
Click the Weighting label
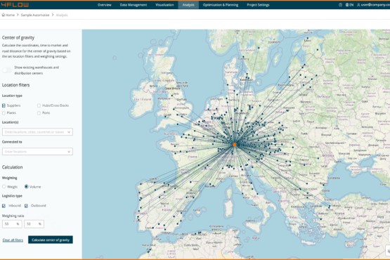click(x=9, y=178)
